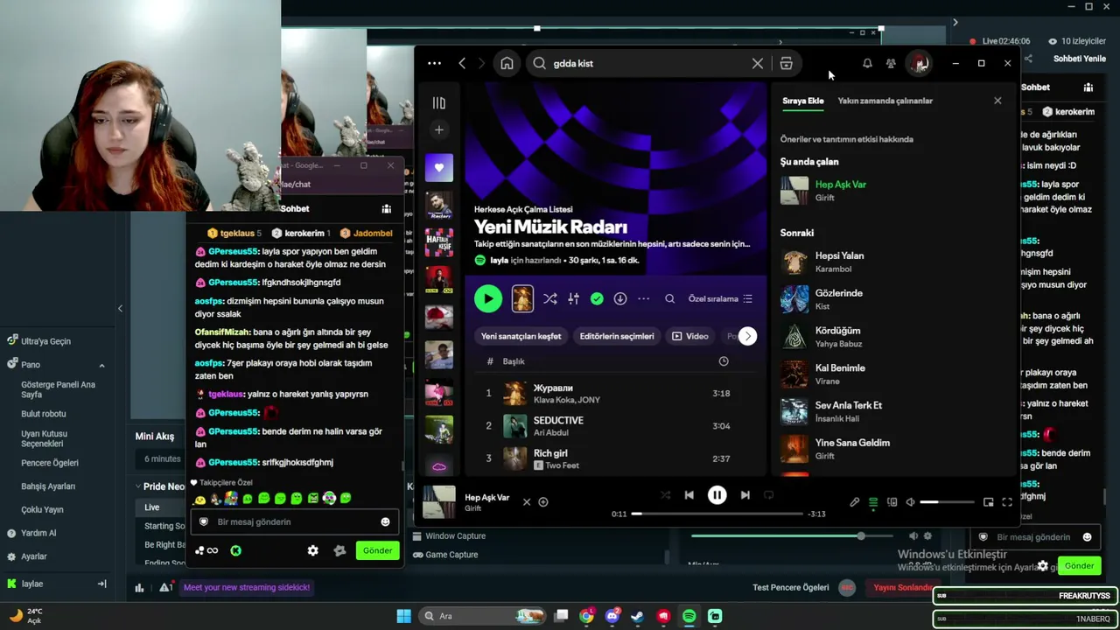
Task: Expand Your Library in Spotify sidebar
Action: (x=439, y=102)
